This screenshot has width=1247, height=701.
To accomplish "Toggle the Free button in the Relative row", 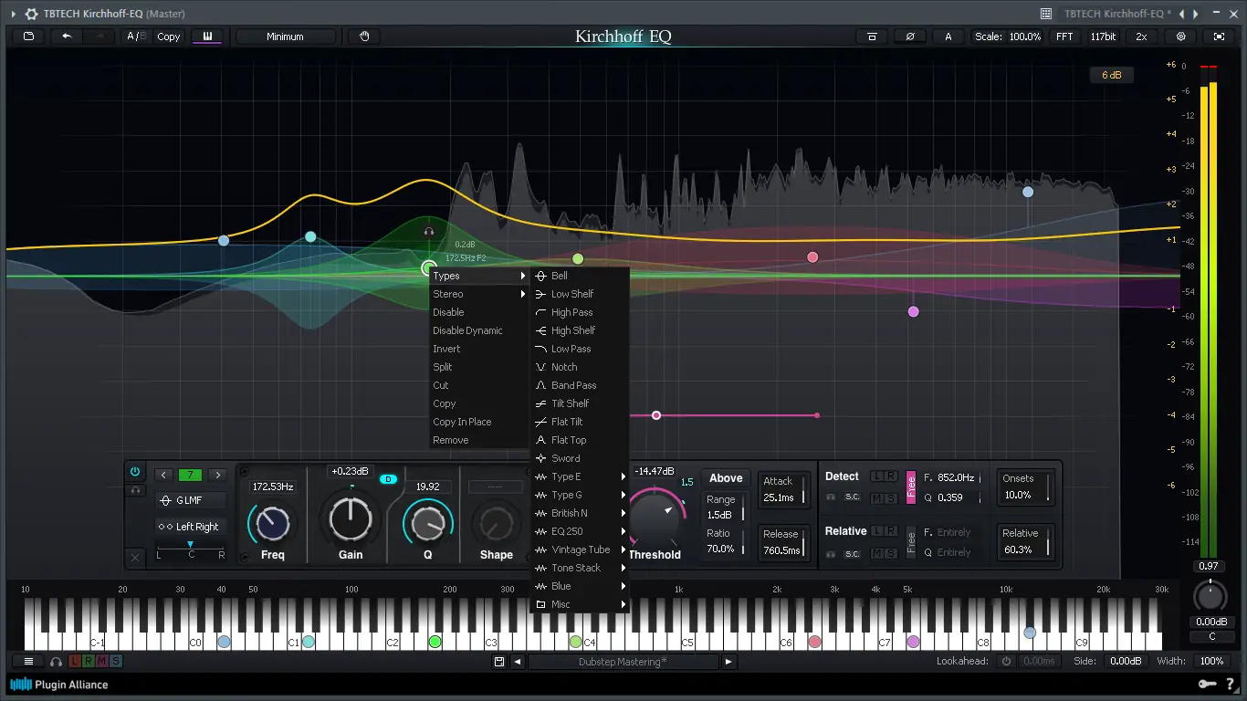I will [911, 542].
